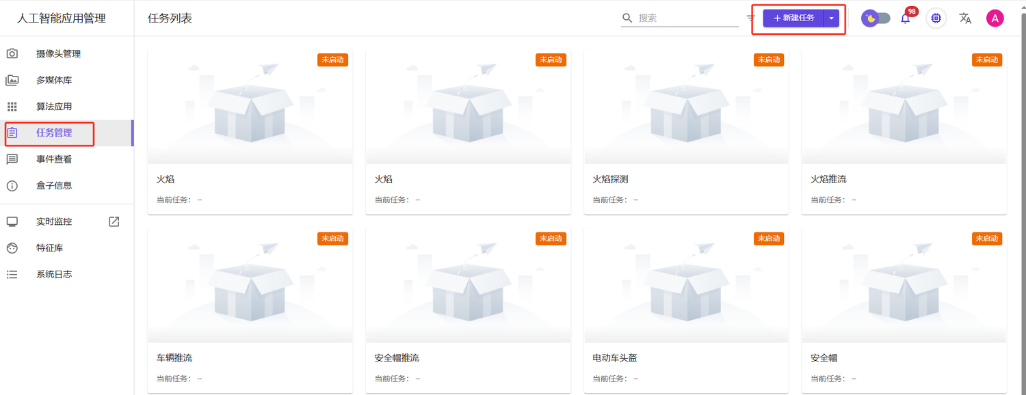
Task: Open 事件查看 event viewer
Action: coord(54,159)
